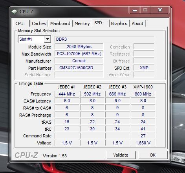Screen dimensions: 185x173
Task: Click the JEDEC #2 tRAS value 22
Action: [92, 122]
